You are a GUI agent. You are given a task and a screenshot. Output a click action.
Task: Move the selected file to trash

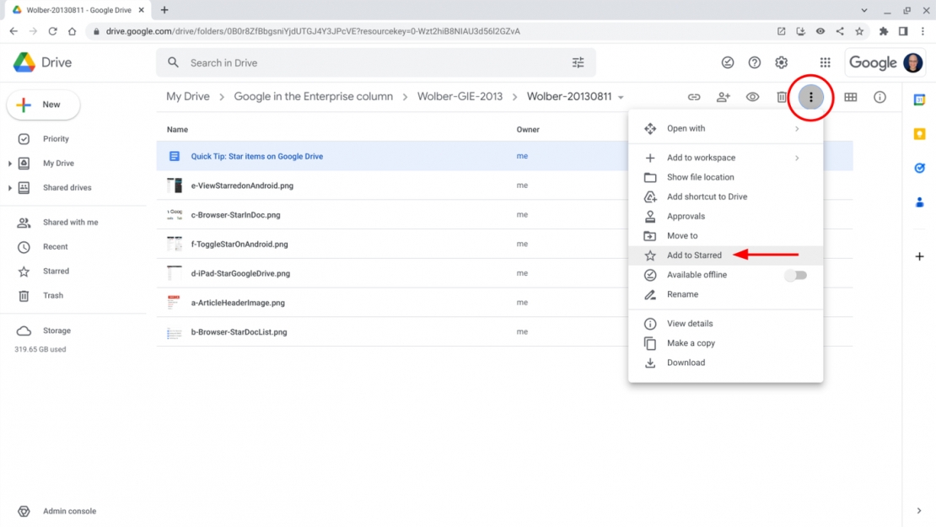coord(782,97)
